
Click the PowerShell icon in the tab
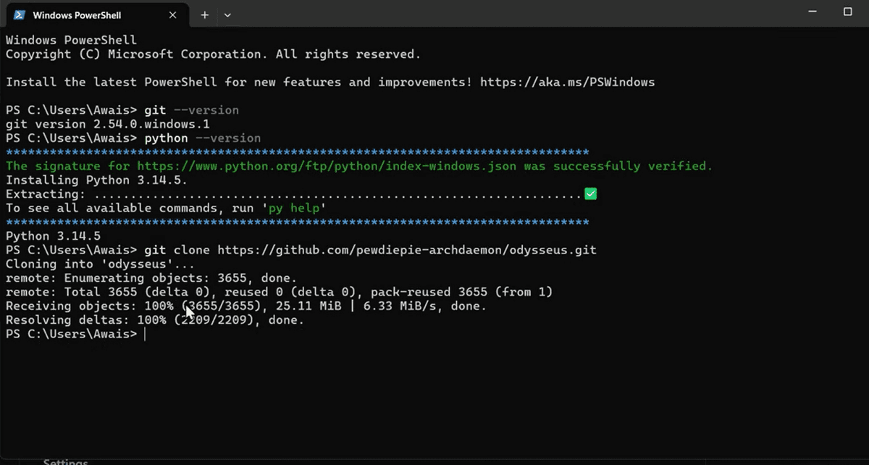tap(19, 14)
